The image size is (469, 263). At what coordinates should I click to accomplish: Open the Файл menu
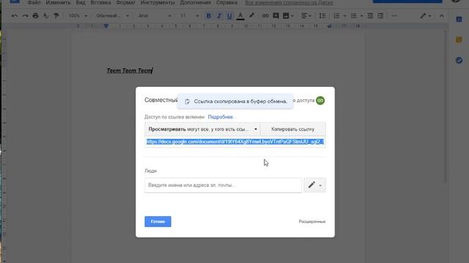click(34, 3)
